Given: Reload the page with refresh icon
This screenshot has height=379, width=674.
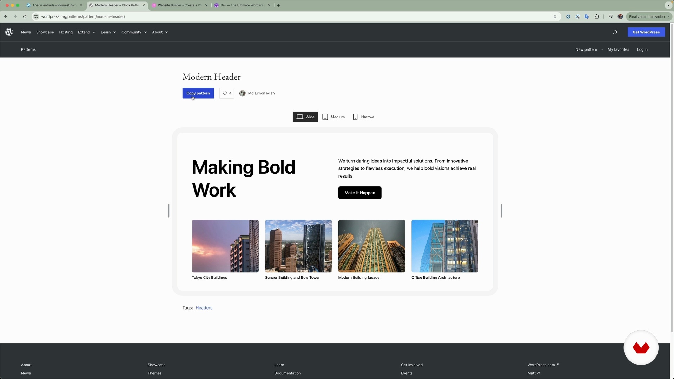Looking at the screenshot, I should coord(25,16).
